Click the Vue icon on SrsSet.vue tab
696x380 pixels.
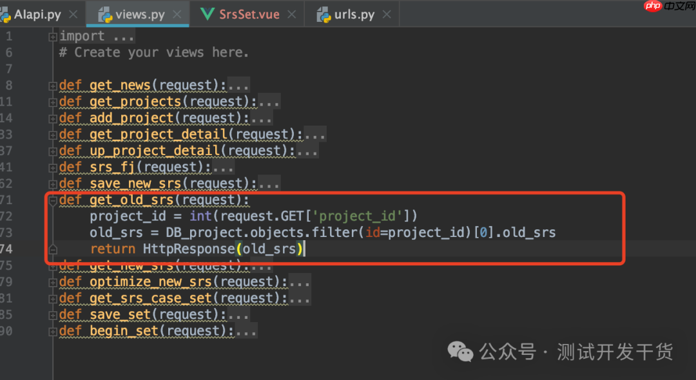click(208, 14)
